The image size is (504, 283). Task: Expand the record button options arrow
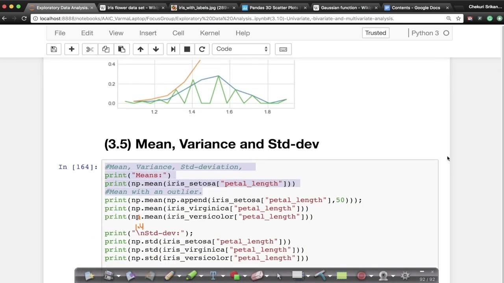click(371, 276)
